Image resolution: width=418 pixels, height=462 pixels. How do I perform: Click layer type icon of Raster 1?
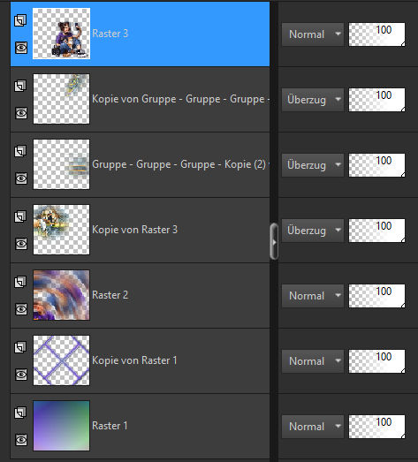click(20, 413)
